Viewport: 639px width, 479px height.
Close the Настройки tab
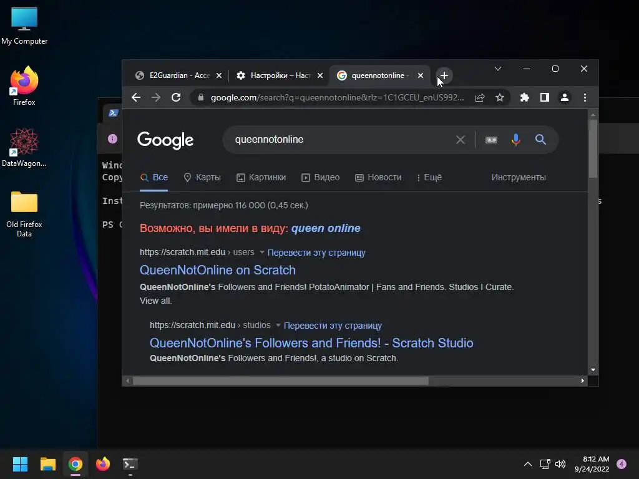[x=320, y=75]
